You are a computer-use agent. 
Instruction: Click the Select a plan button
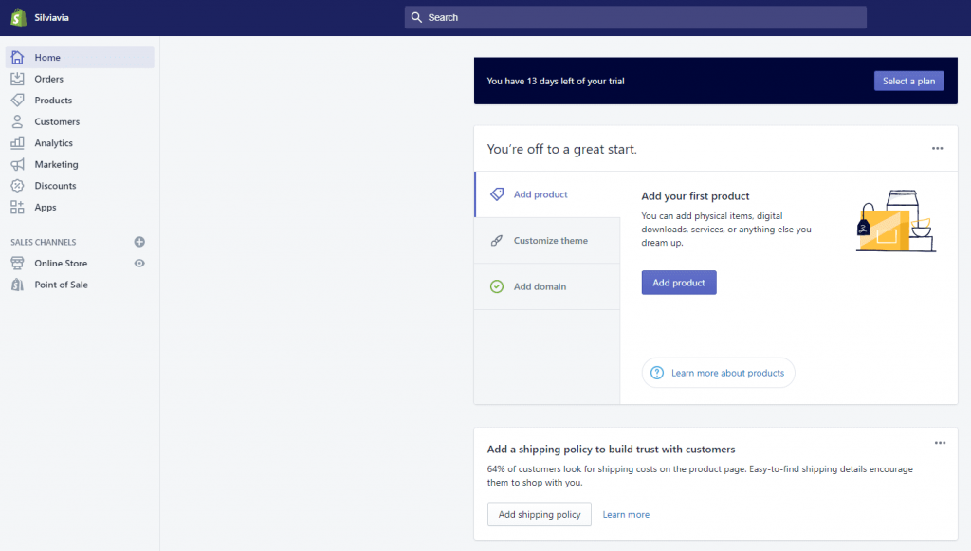click(908, 81)
